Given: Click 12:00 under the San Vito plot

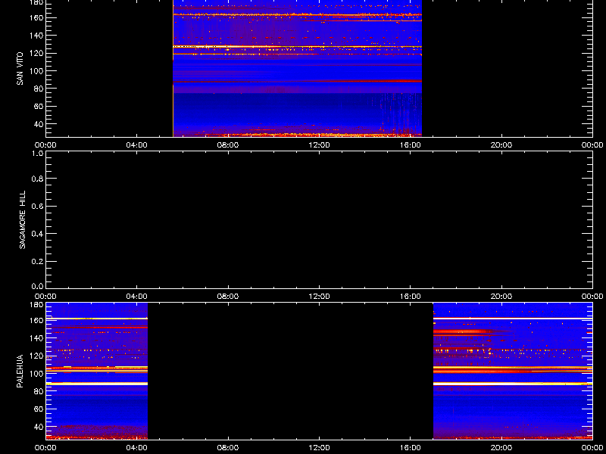Looking at the screenshot, I should 319,145.
